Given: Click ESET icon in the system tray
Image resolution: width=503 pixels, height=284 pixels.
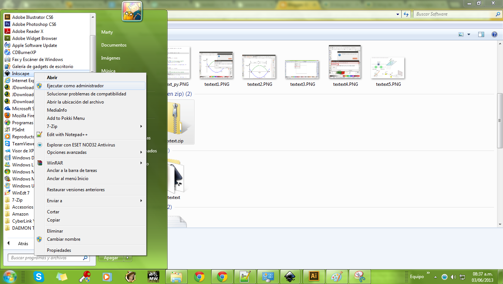Looking at the screenshot, I should [445, 277].
